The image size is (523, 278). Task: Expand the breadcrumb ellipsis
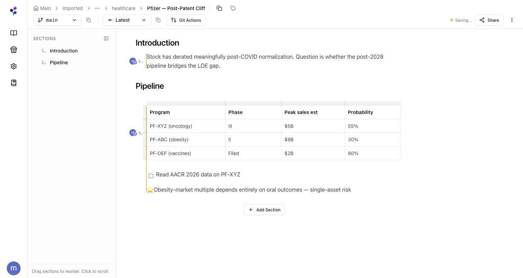click(x=97, y=8)
